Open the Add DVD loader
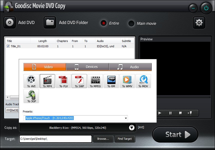Screen dimensions: 215x150 pos(9,22)
